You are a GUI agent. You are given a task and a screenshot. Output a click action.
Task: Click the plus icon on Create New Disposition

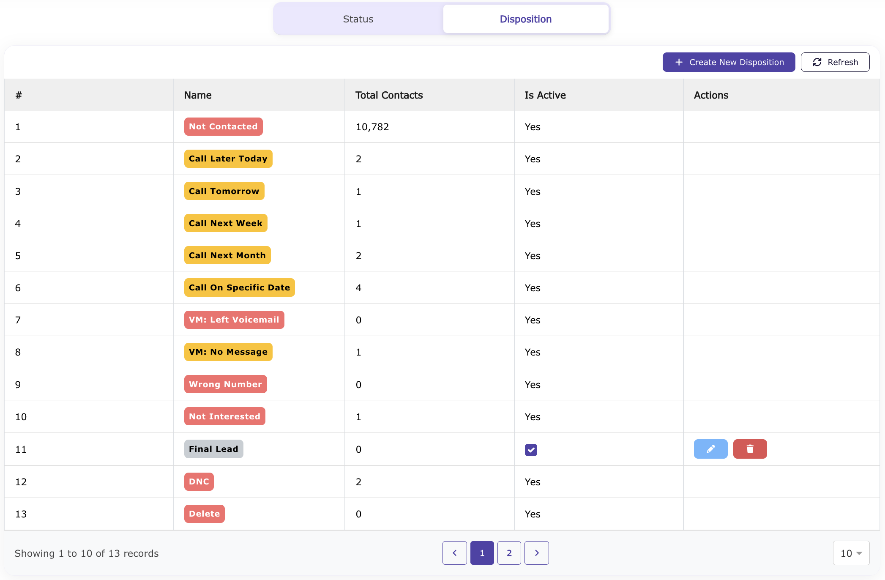(x=679, y=62)
